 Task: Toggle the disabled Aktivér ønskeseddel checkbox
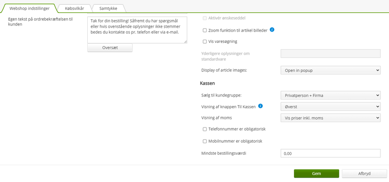[x=205, y=18]
